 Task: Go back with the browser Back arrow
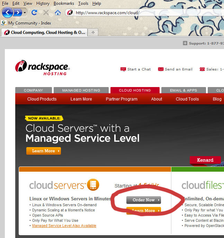7,12
